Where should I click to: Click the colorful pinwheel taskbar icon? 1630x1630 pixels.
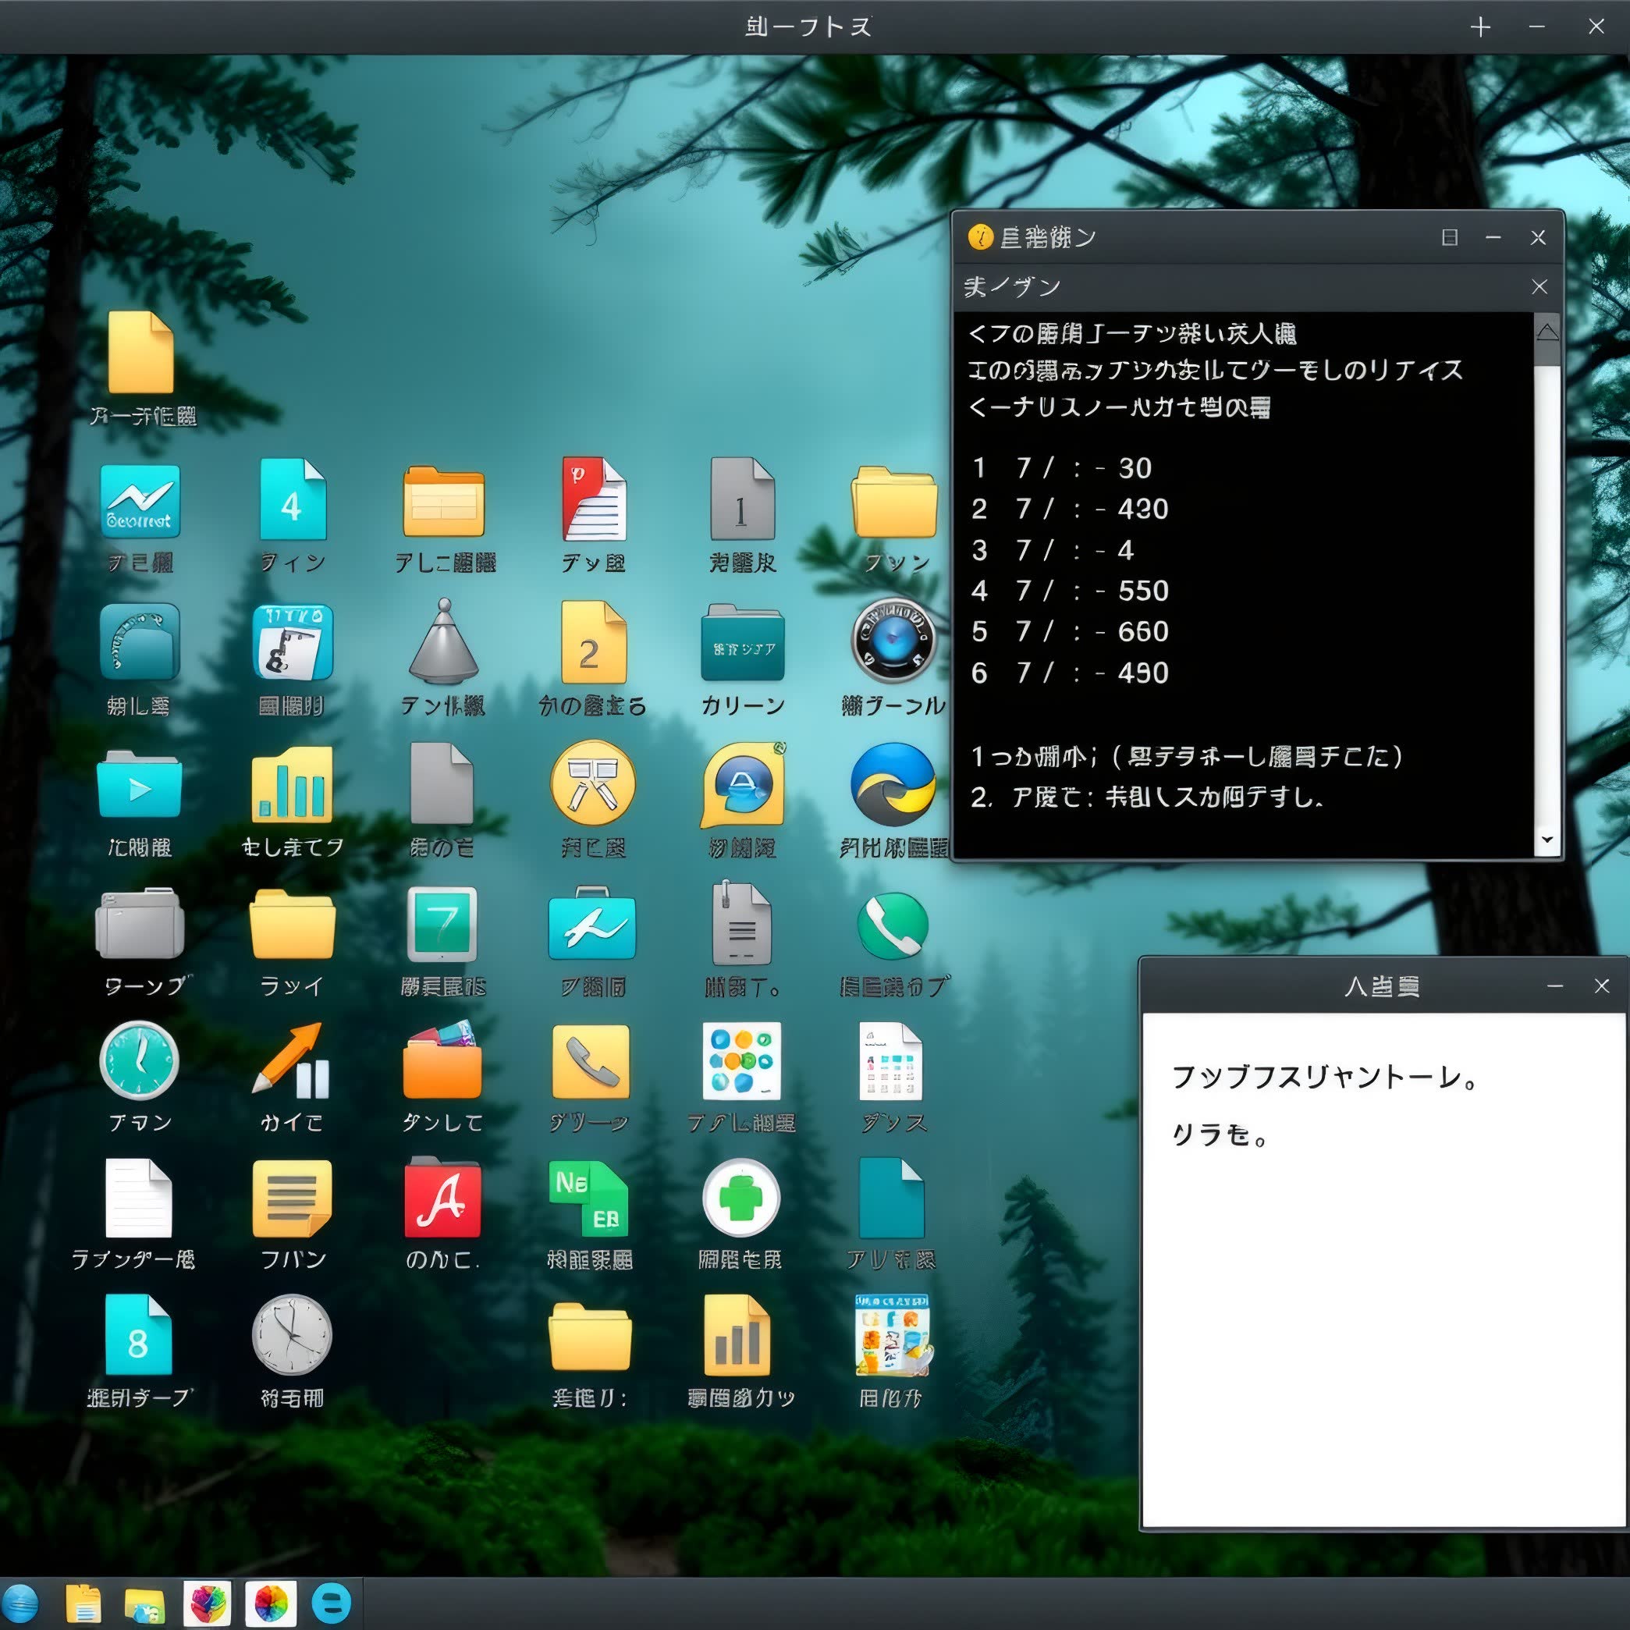[x=271, y=1603]
